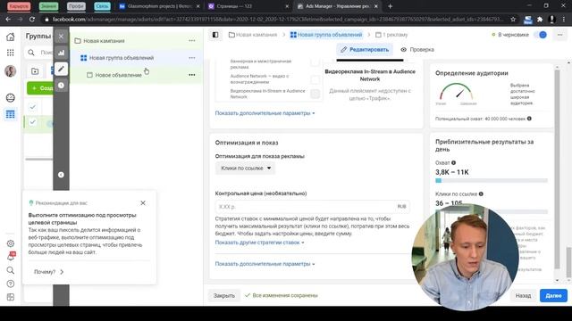Click the Закрыть button
Image resolution: width=572 pixels, height=321 pixels.
click(224, 295)
